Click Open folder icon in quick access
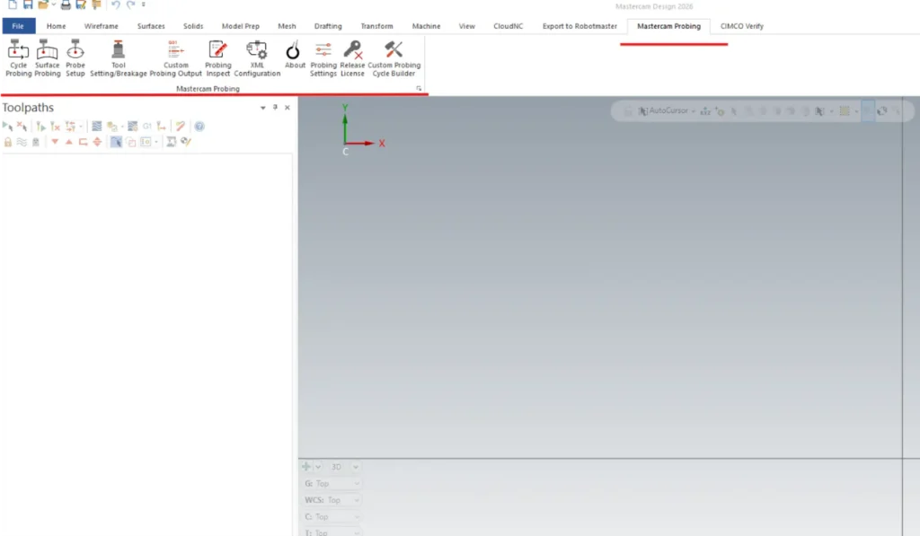920x536 pixels. [43, 4]
